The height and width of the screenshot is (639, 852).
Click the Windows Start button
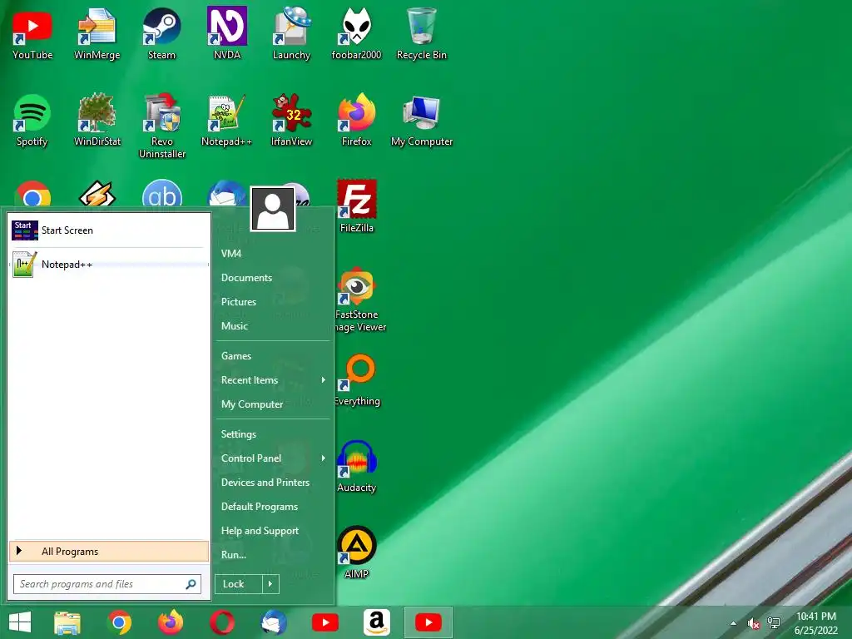[20, 622]
